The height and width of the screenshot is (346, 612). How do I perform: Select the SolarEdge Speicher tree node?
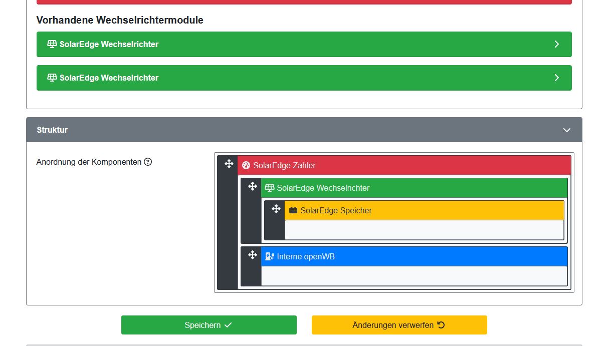424,210
